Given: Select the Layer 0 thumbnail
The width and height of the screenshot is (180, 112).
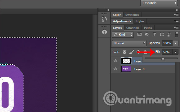Looking at the screenshot, I should 126,69.
